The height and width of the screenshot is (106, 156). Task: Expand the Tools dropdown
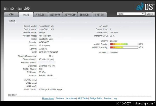point(131,14)
